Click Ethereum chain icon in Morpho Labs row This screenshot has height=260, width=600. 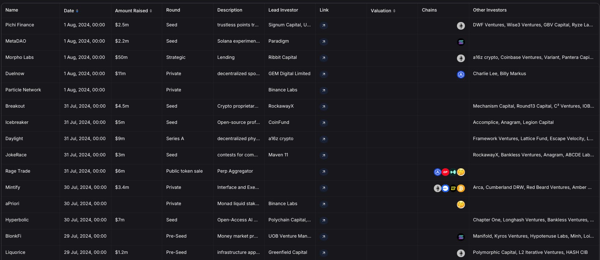461,58
